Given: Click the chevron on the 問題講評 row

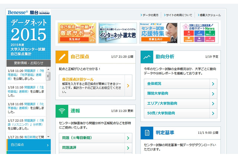Looking at the screenshot, I should pyautogui.click(x=128, y=148).
